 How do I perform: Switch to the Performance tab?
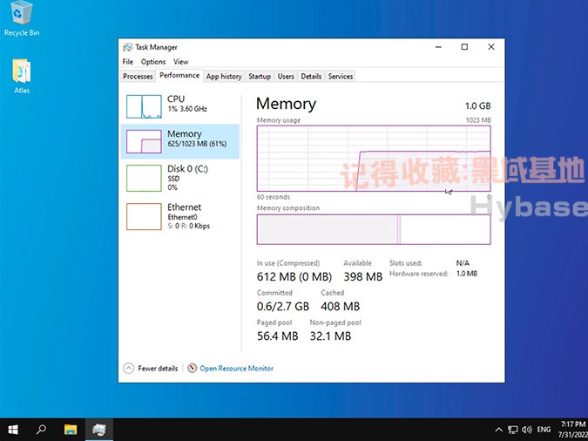(179, 76)
